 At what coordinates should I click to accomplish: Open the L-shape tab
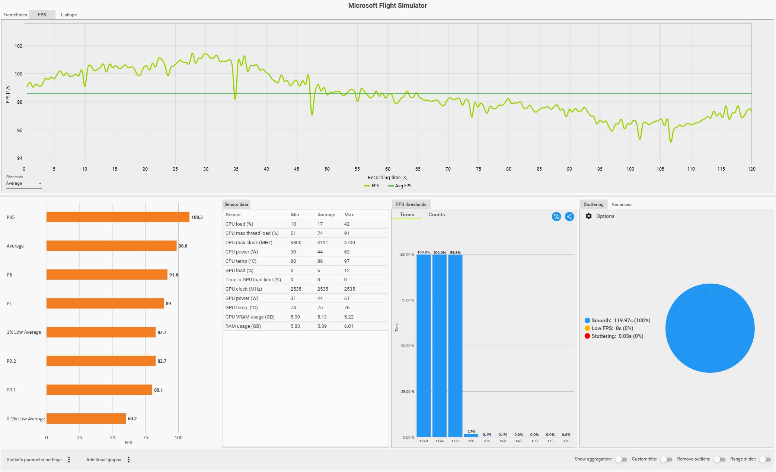point(69,15)
